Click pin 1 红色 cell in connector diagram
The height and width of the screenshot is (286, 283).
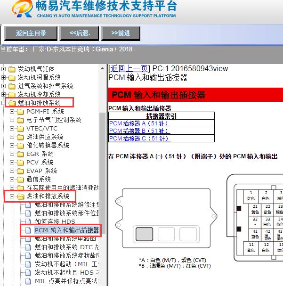point(251,196)
